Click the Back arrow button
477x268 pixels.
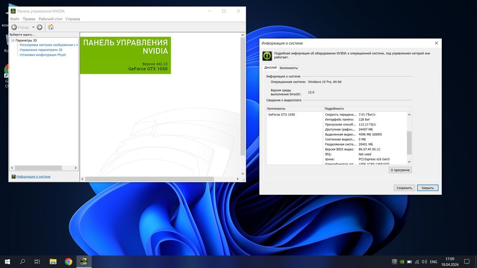[x=14, y=27]
